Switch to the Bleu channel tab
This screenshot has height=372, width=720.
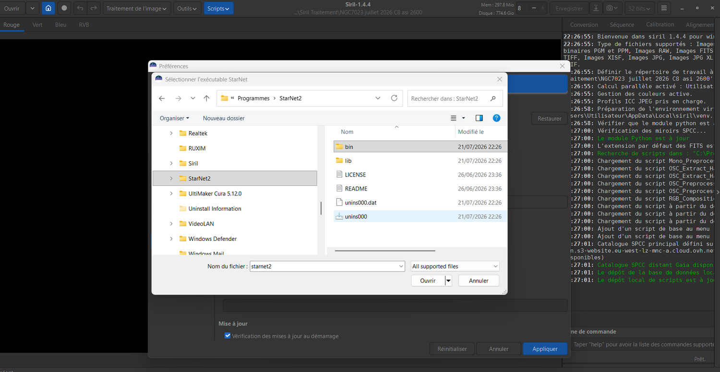(x=60, y=25)
